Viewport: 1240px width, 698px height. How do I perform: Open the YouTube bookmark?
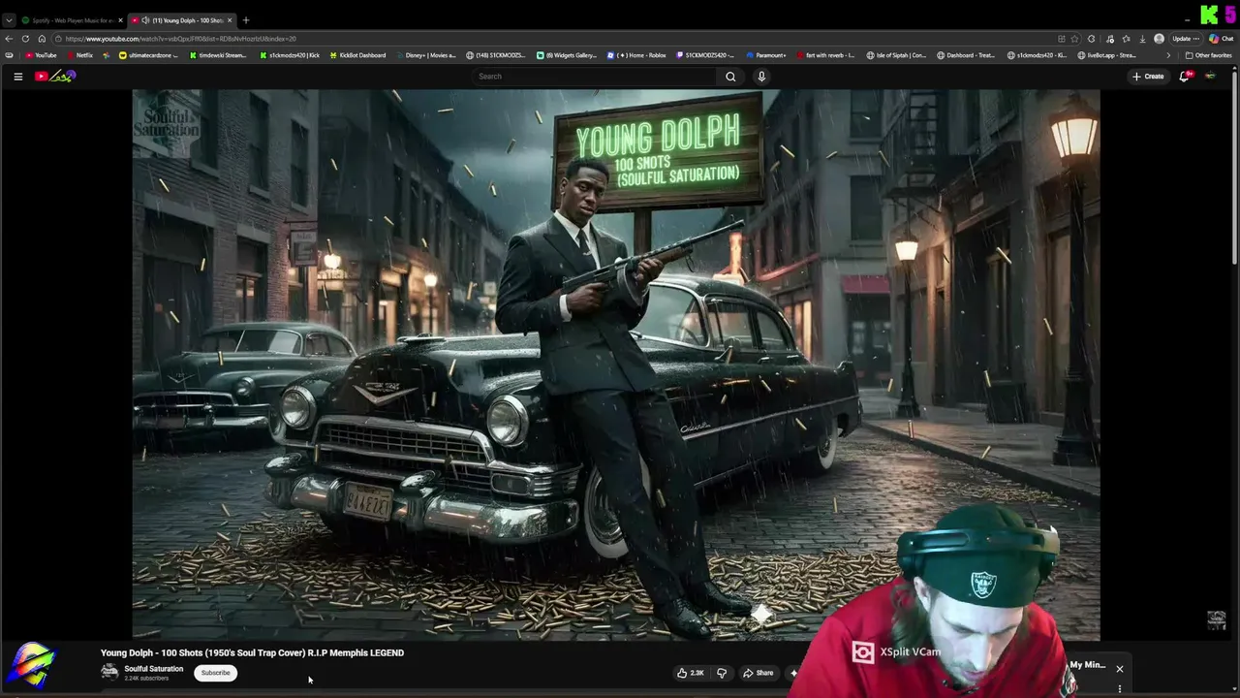tap(41, 55)
